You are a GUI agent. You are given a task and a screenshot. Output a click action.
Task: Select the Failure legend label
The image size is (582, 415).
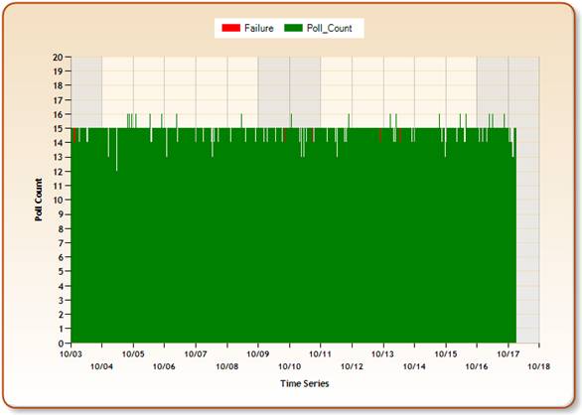click(x=258, y=28)
